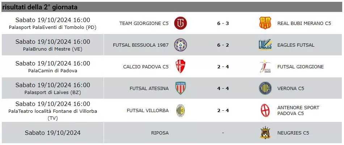The height and width of the screenshot is (145, 344).
Task: Click the risultati della 2° giornata header
Action: pyautogui.click(x=40, y=7)
